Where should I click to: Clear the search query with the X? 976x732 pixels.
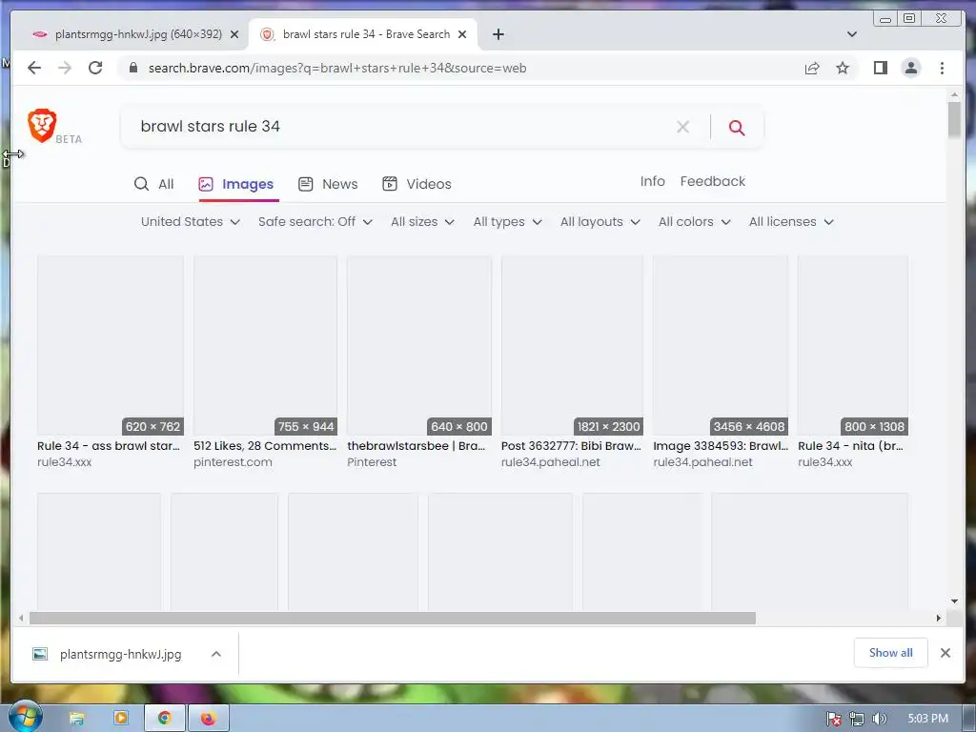(682, 127)
